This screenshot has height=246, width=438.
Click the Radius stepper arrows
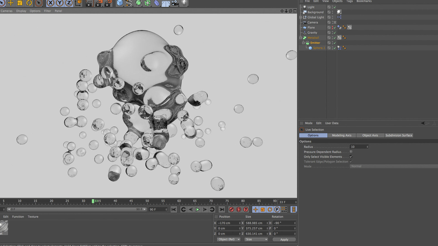point(367,147)
